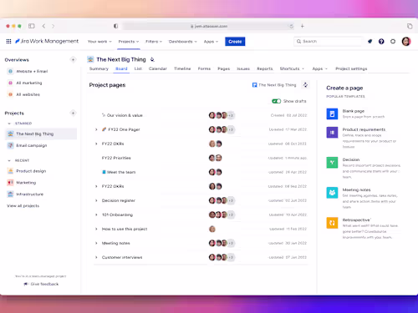This screenshot has height=313, width=418.
Task: Switch to the Timeline tab
Action: [182, 68]
